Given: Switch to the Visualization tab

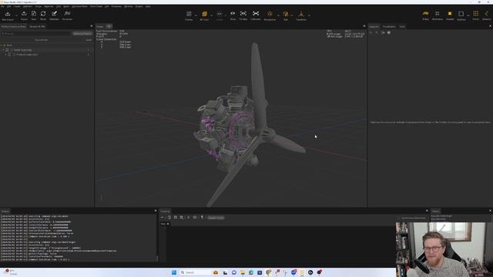Looking at the screenshot, I should click(x=389, y=27).
